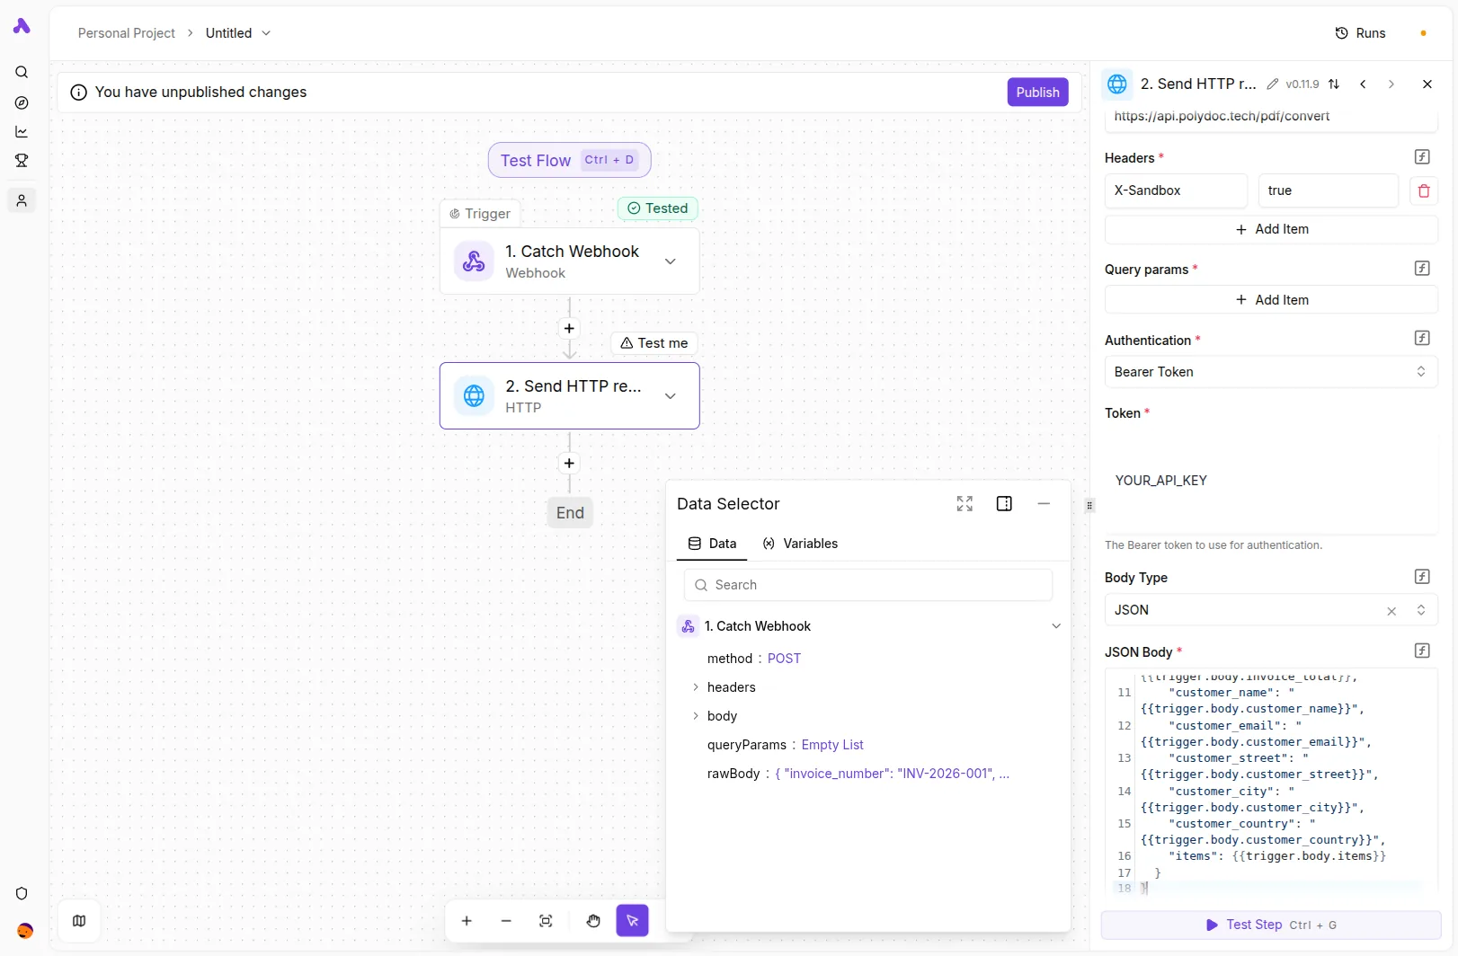
Task: Clear the JSON body type selection
Action: (x=1391, y=611)
